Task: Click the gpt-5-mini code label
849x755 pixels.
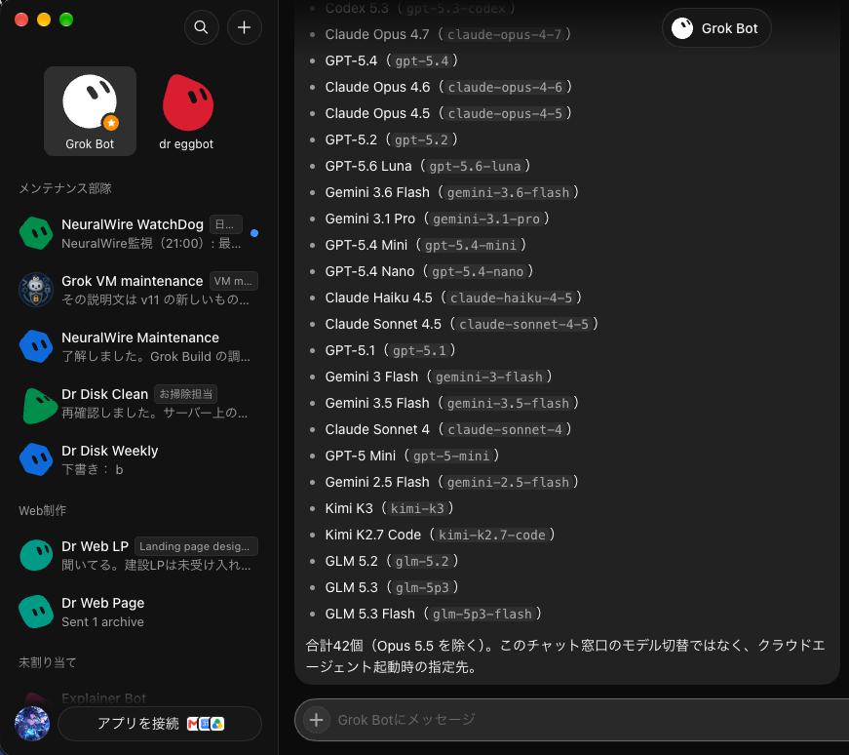Action: (x=451, y=456)
